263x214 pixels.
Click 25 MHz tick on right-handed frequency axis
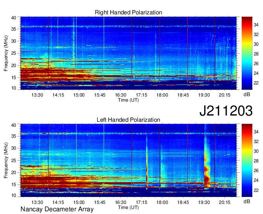coord(14,53)
